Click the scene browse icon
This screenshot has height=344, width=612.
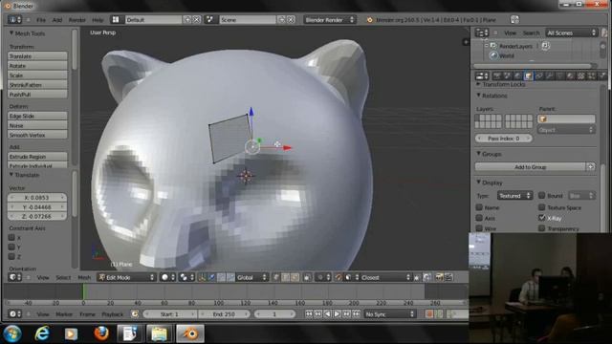click(x=210, y=19)
